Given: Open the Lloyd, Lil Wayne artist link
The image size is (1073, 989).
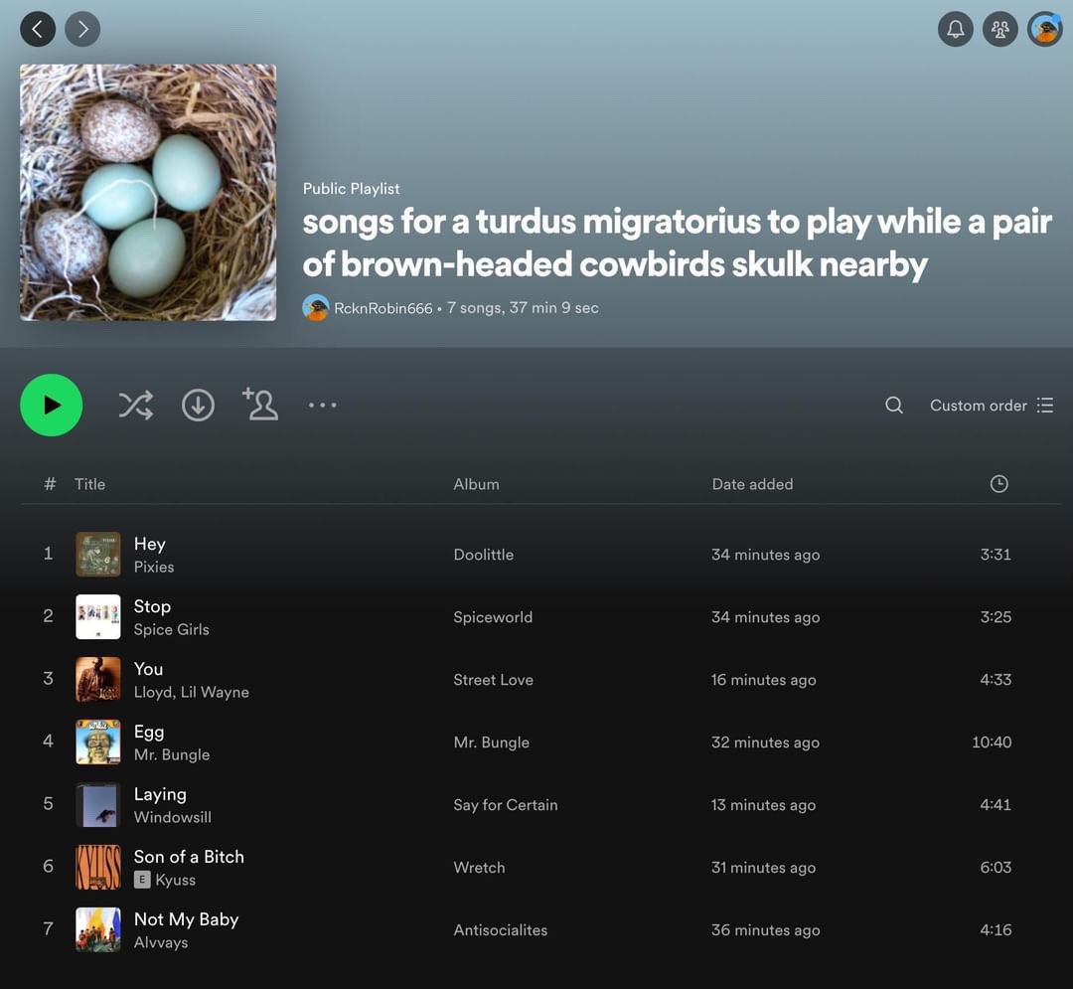Looking at the screenshot, I should (191, 692).
